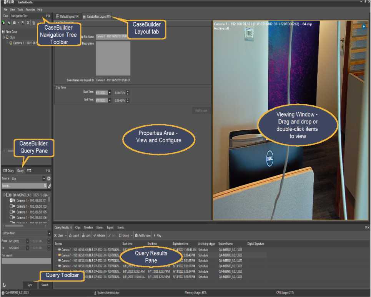The width and height of the screenshot is (371, 297).
Task: Lock the selected query result
Action: tap(86, 235)
